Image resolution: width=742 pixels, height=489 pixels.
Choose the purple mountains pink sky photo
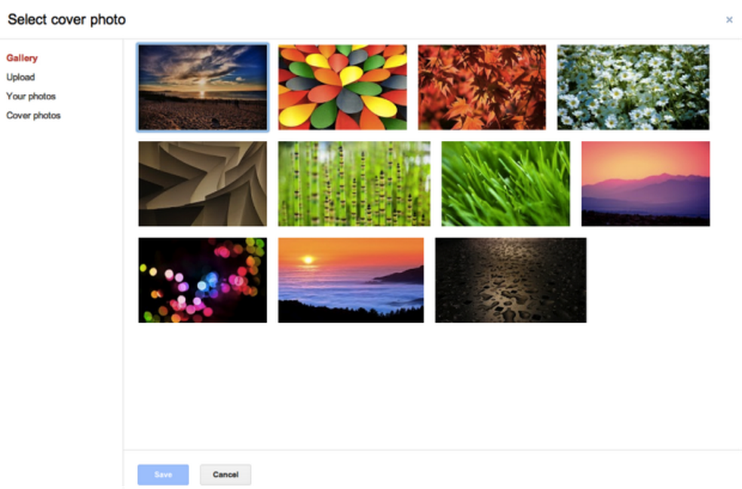[x=645, y=184]
